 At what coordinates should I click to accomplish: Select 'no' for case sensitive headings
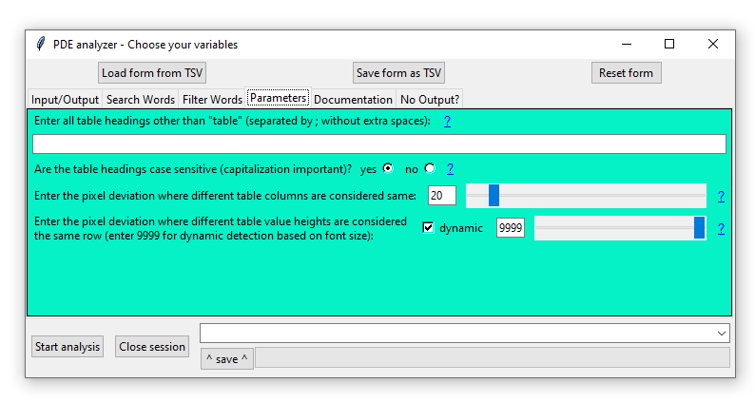click(430, 168)
